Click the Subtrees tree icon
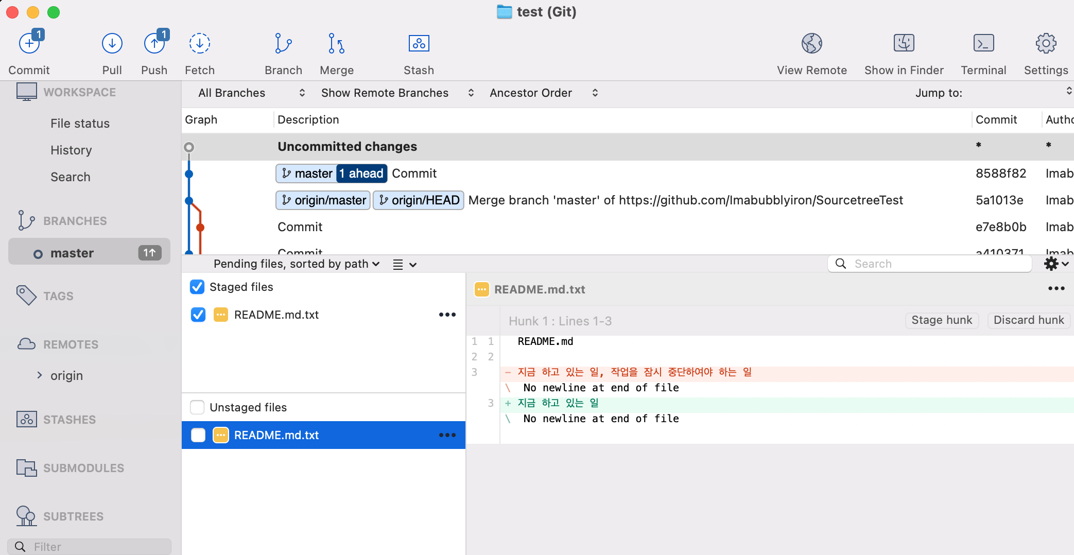 (26, 516)
